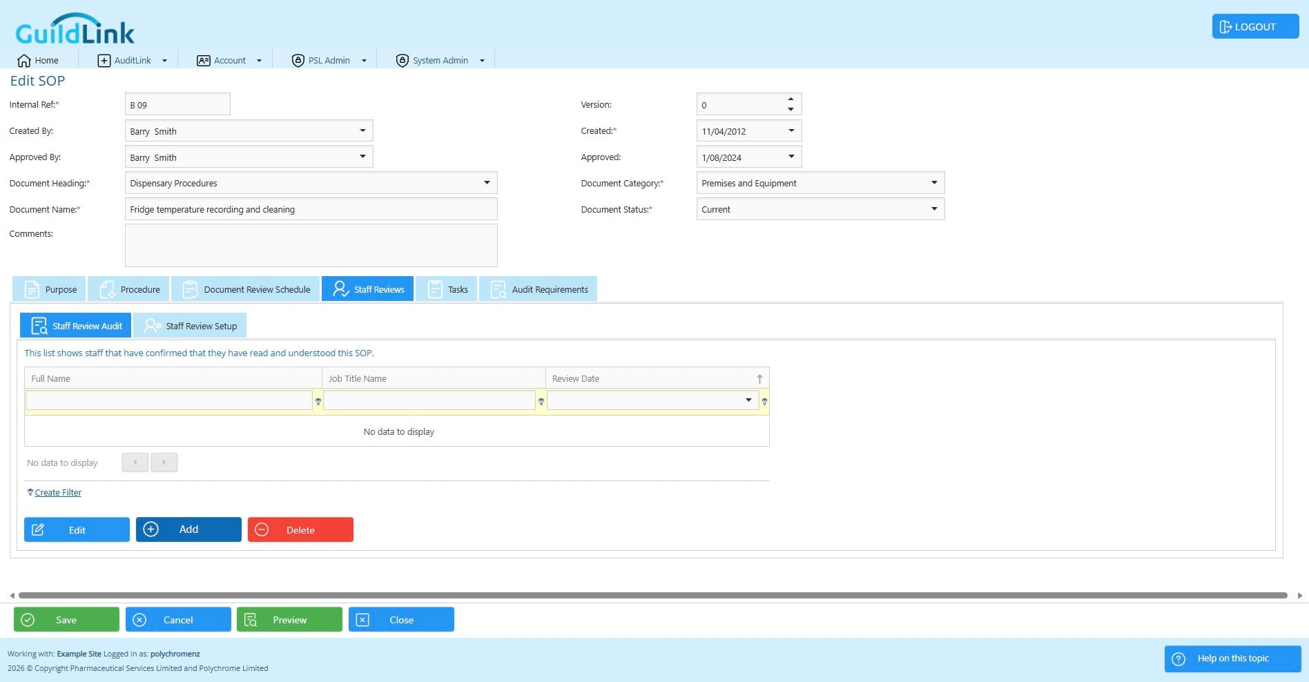
Task: Click the Comments text area
Action: pos(311,245)
